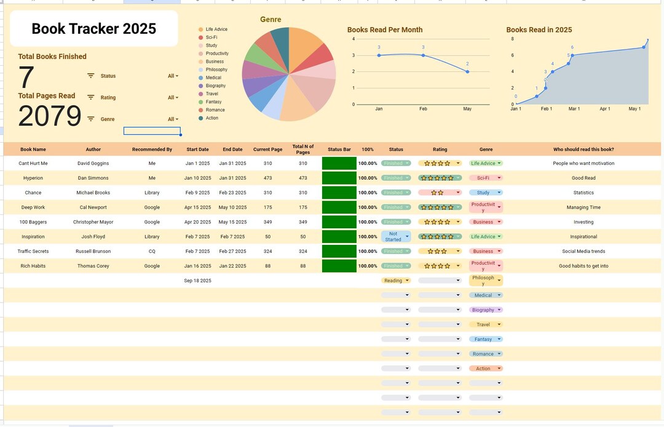Click the Sci-Fi legend color dot
This screenshot has height=427, width=664.
point(200,38)
